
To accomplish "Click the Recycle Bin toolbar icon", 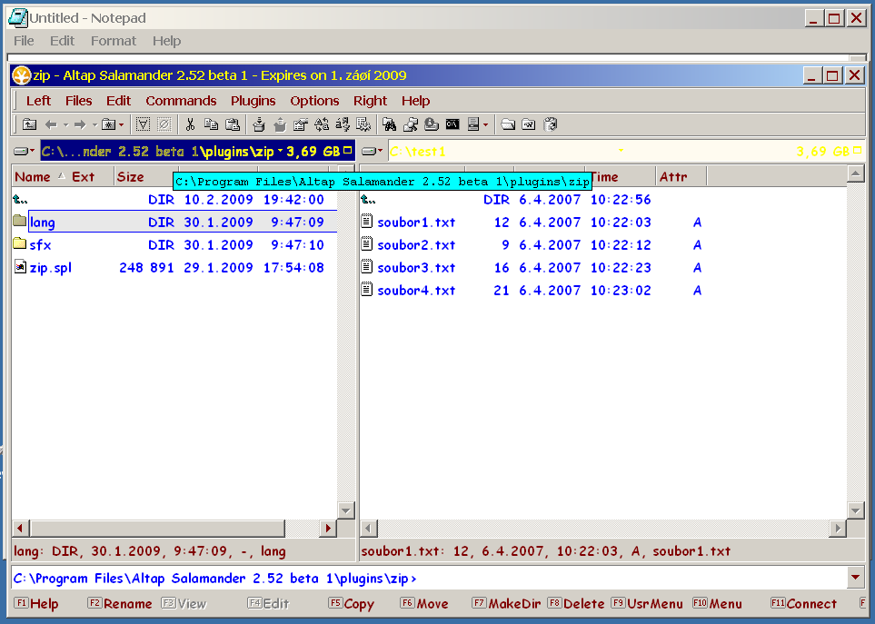I will 551,124.
